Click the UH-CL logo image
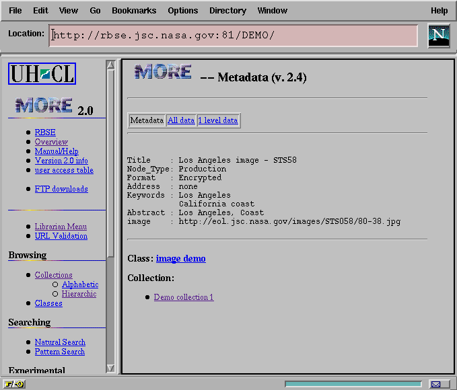The image size is (457, 390). (42, 73)
